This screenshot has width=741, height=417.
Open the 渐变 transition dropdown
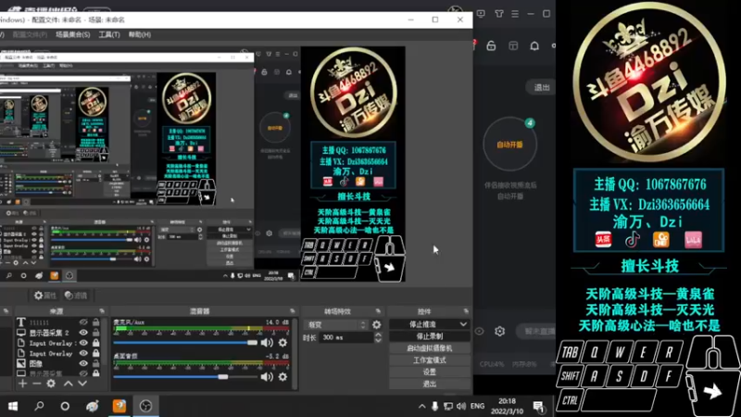[x=336, y=325]
